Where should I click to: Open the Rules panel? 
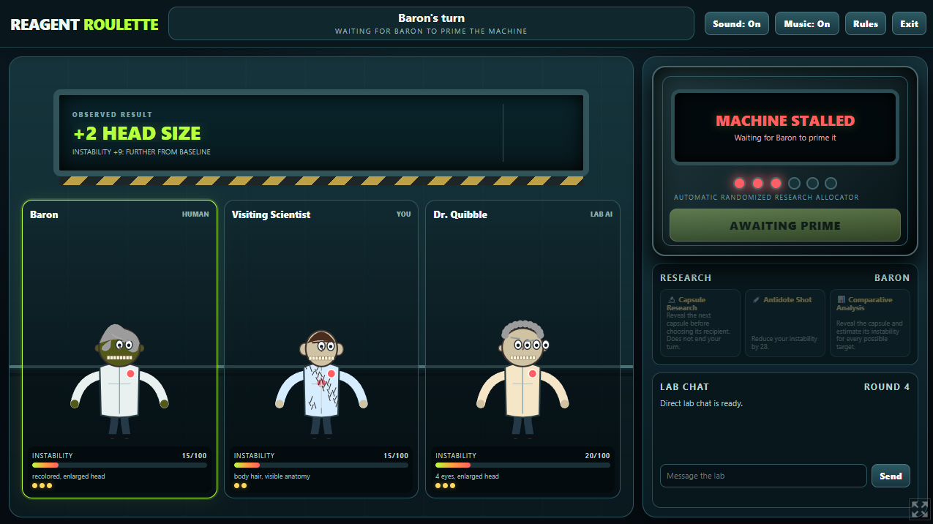tap(866, 23)
